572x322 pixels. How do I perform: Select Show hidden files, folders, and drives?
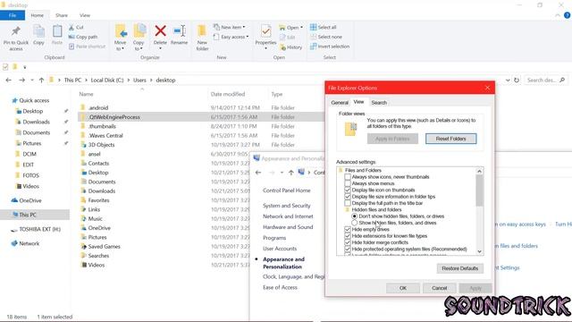pyautogui.click(x=354, y=223)
